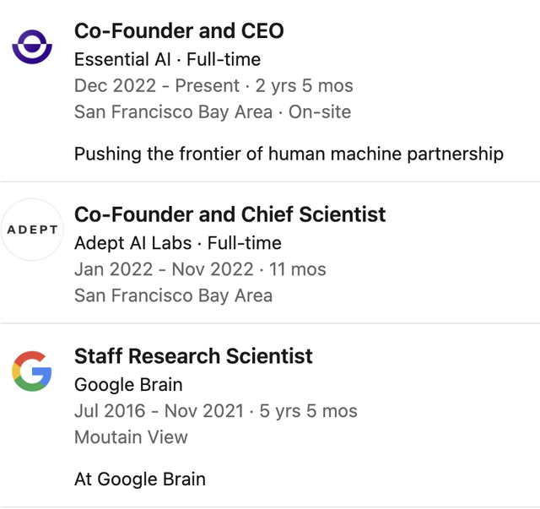Click the Dec 2022 - Present date range
Viewport: 540px width, 509px height.
tap(157, 85)
